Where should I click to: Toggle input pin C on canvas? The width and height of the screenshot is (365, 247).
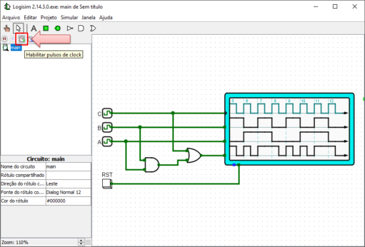[107, 113]
